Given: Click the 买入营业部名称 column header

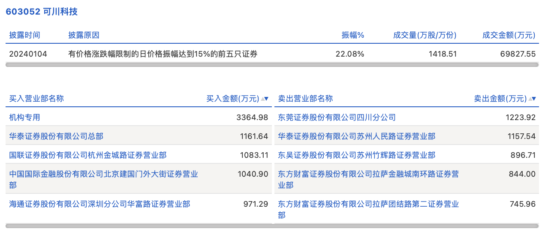Looking at the screenshot, I should 36,99.
